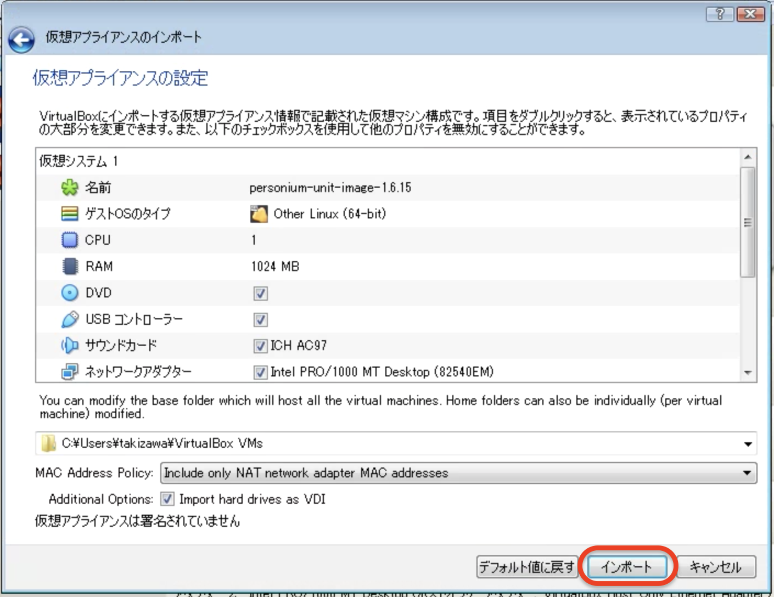Image resolution: width=774 pixels, height=597 pixels.
Task: Click the 名前 row label
Action: pyautogui.click(x=98, y=188)
